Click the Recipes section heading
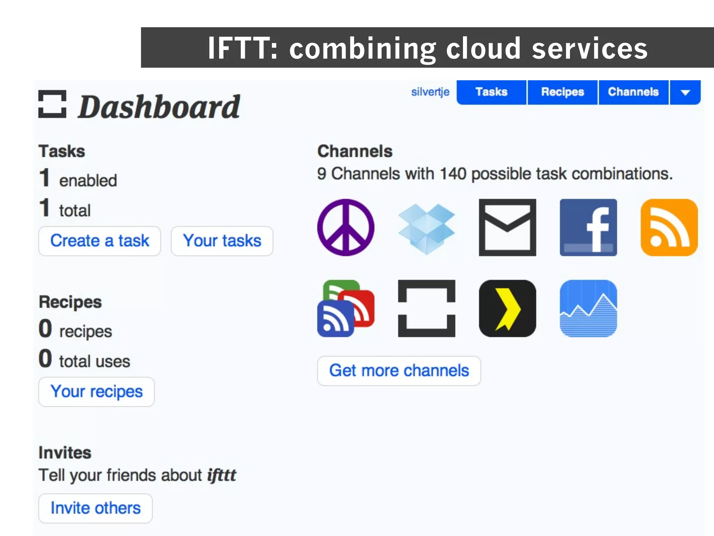This screenshot has height=536, width=714. pyautogui.click(x=70, y=302)
